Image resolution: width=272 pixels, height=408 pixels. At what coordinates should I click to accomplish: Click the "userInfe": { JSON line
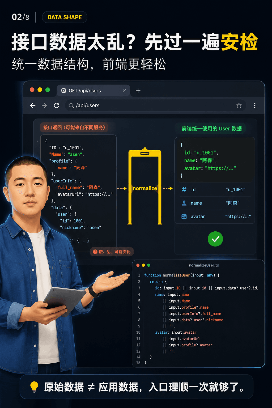pyautogui.click(x=66, y=181)
